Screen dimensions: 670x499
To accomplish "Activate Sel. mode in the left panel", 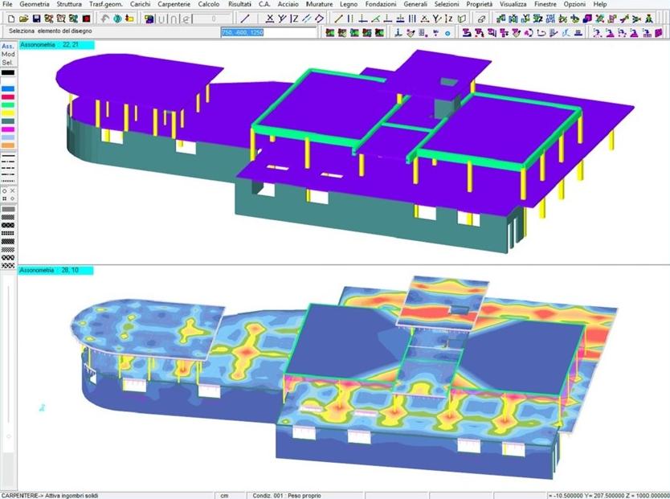I will (x=8, y=63).
